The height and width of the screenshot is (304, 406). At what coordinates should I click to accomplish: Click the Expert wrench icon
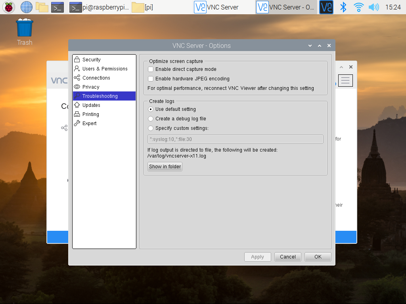(77, 123)
